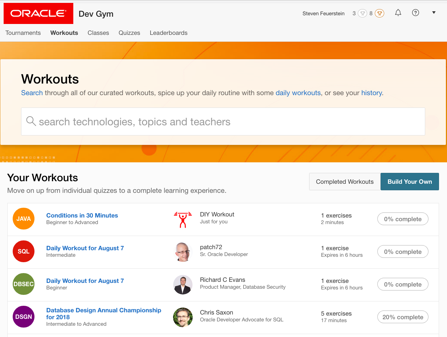The width and height of the screenshot is (447, 337).
Task: Click the Oracle logo
Action: click(38, 13)
